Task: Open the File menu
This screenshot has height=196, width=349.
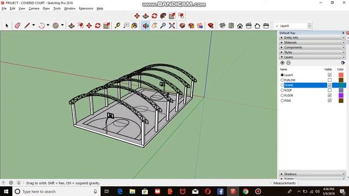Action: coord(4,9)
